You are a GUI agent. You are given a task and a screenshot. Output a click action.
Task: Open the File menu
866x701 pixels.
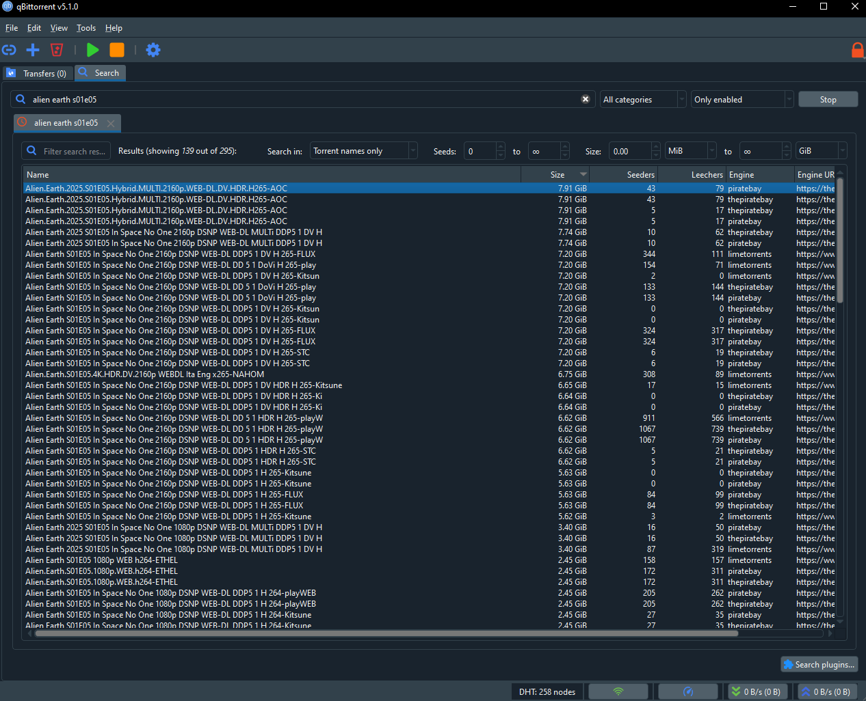click(x=12, y=28)
